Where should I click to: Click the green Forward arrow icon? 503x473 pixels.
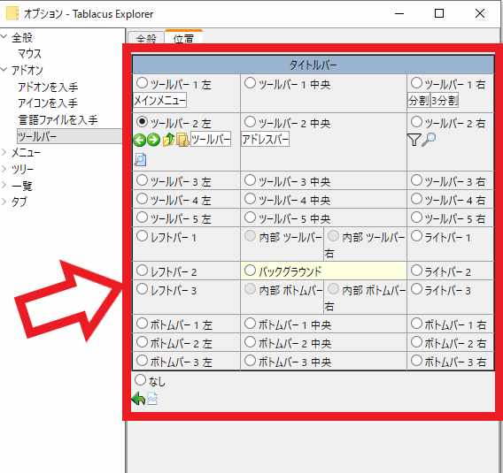pyautogui.click(x=153, y=141)
